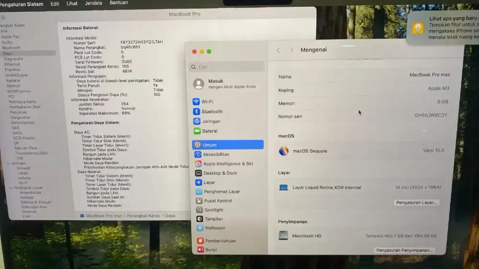The image size is (479, 269).
Task: Open the Baterai battery icon
Action: coord(197,131)
